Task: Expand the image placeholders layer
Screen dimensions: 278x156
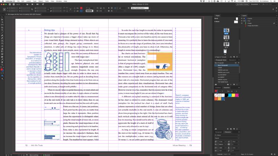Action: (x=247, y=26)
